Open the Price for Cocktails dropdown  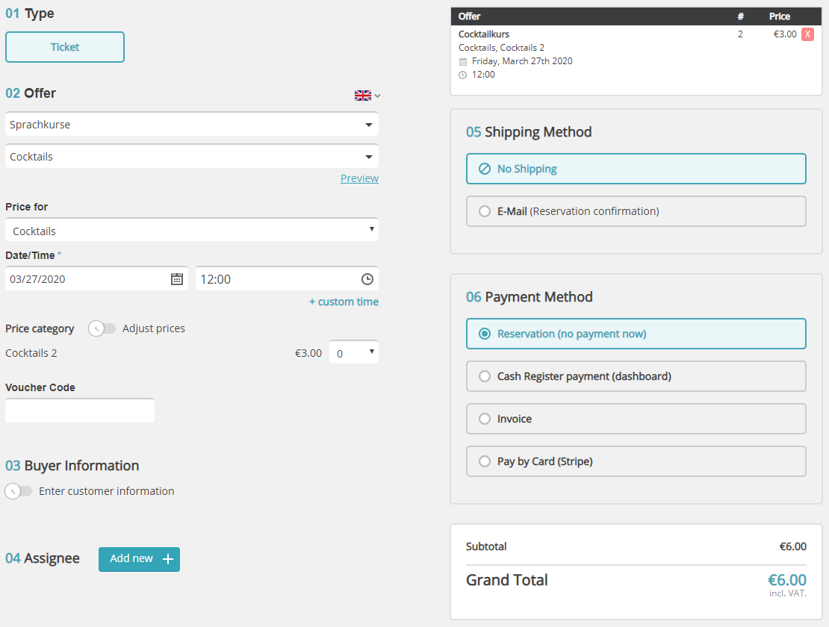pos(191,231)
